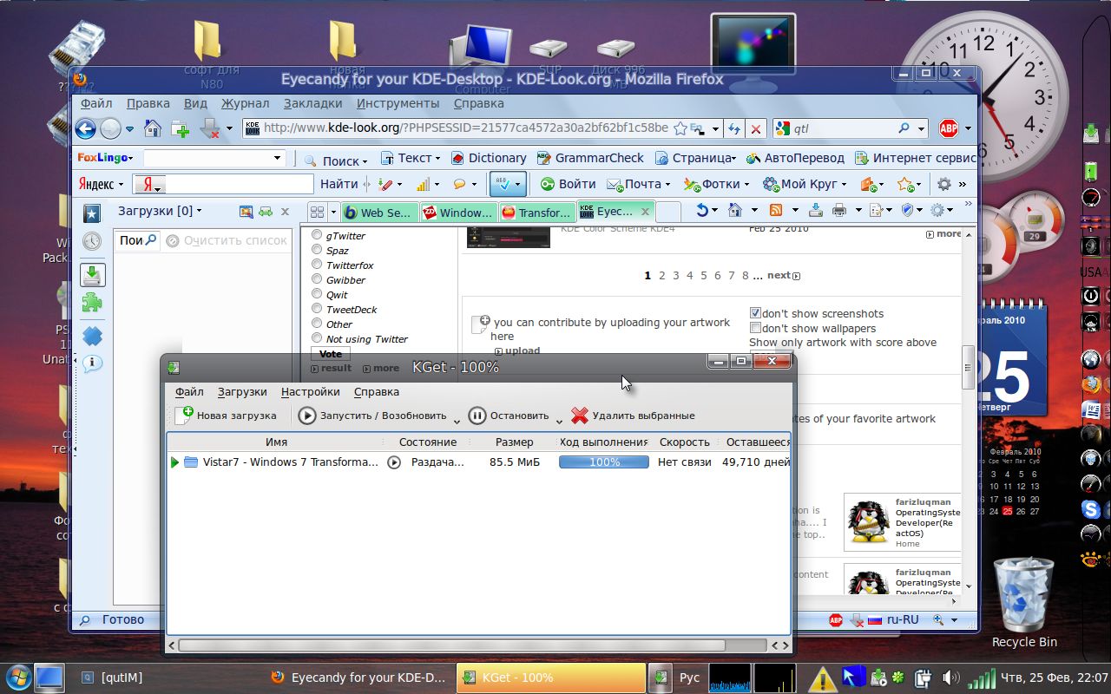1111x694 pixels.
Task: Click the poll 'Vote' button
Action: 331,354
